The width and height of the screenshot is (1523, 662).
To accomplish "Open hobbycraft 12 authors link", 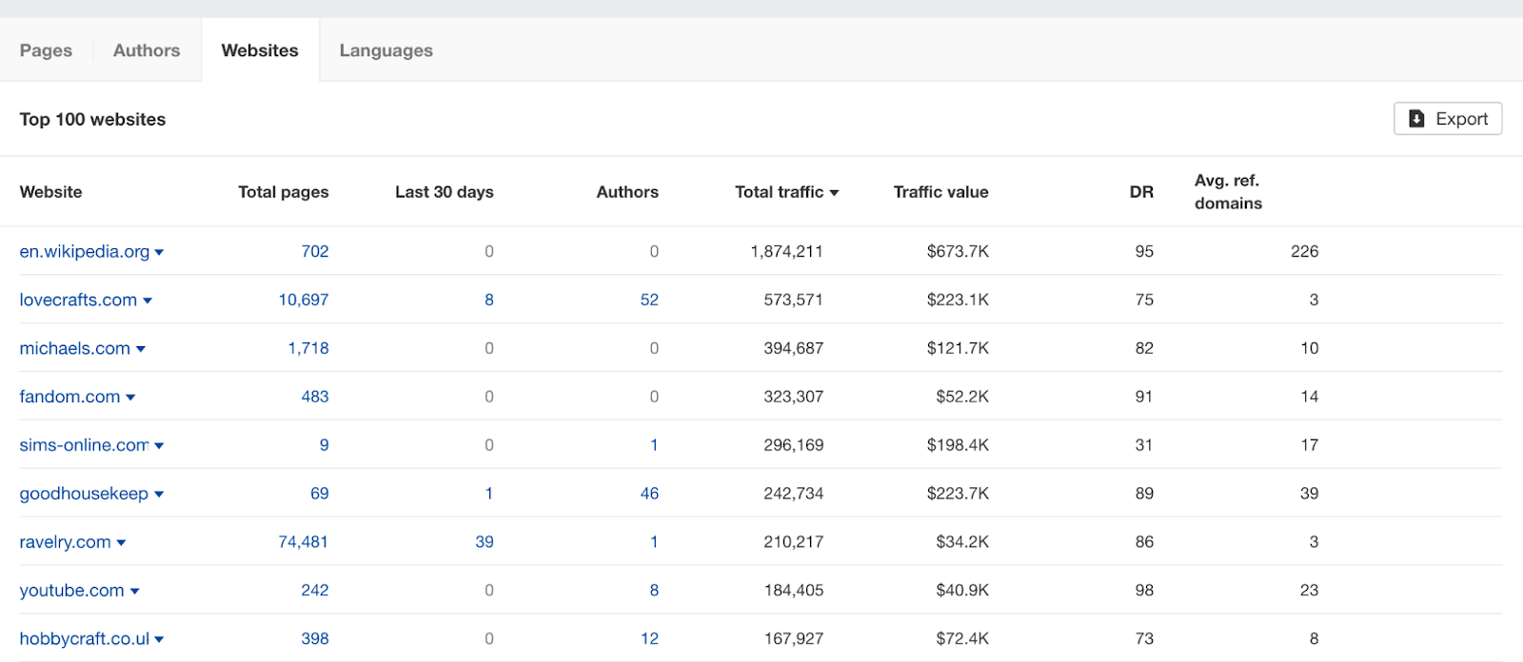I will coord(649,639).
